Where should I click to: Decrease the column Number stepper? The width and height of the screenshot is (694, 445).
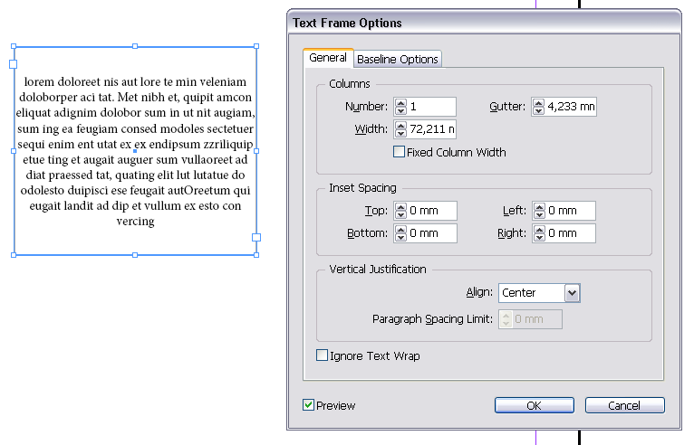pyautogui.click(x=401, y=110)
